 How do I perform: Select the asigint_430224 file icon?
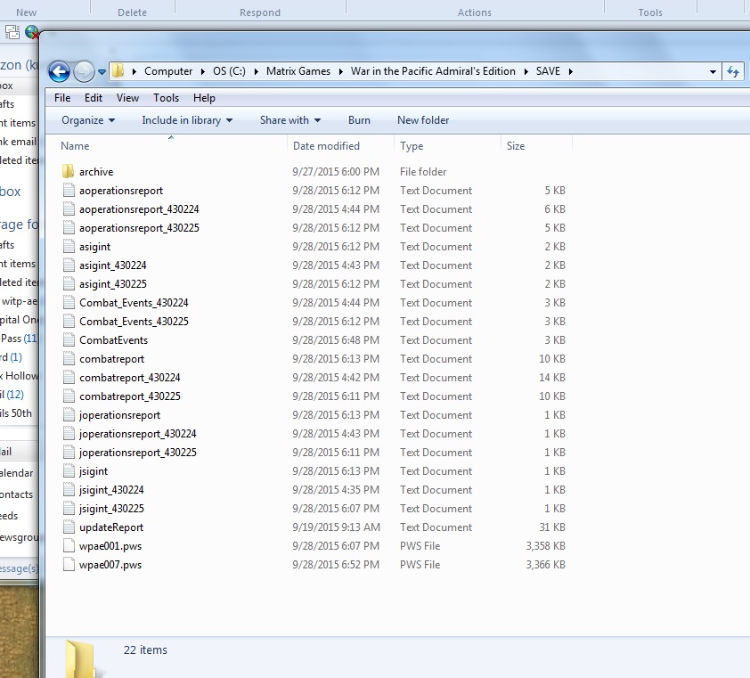pos(69,265)
